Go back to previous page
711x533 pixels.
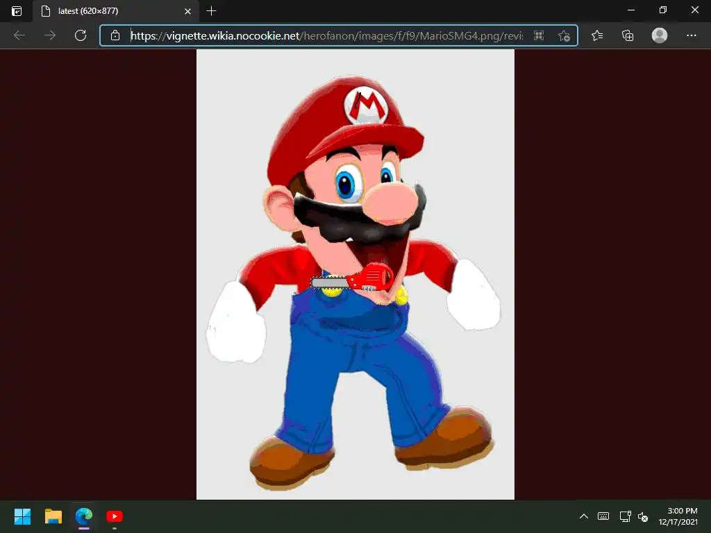coord(19,35)
